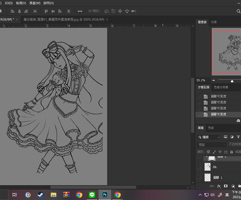Open the 檢視(V) menu
This screenshot has width=241, height=200.
coord(21,3)
